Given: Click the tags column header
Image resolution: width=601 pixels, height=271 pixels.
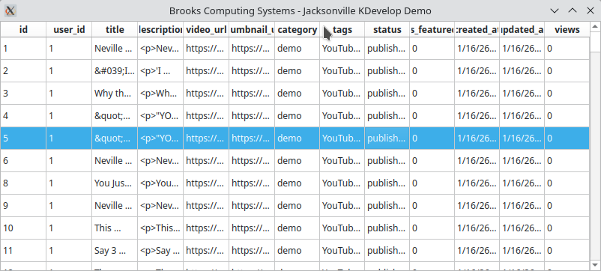Looking at the screenshot, I should pyautogui.click(x=342, y=29).
